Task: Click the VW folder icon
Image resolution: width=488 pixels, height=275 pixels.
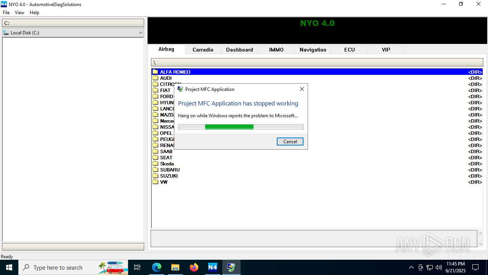Action: (x=155, y=182)
